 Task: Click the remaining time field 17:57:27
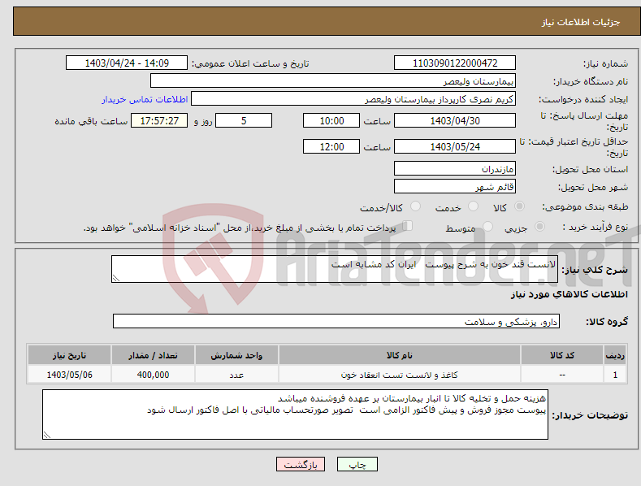[159, 120]
